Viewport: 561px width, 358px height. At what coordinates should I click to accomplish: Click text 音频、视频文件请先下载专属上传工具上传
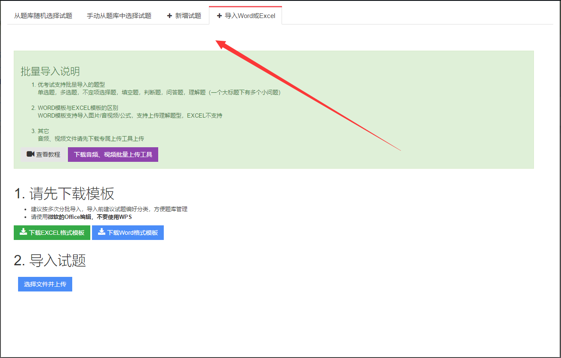[91, 139]
